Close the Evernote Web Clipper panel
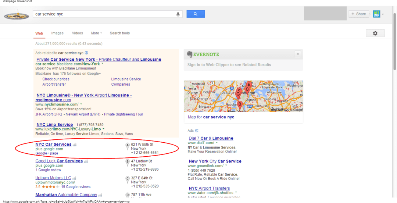397x203 pixels. [298, 54]
